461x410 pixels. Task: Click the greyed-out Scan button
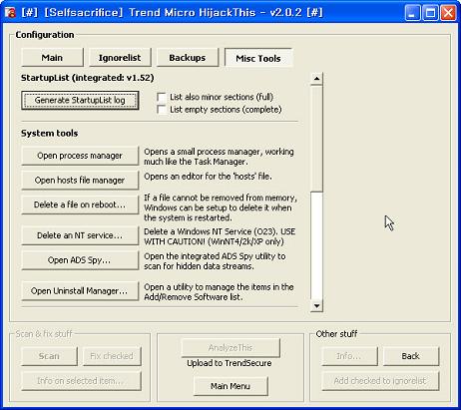click(x=49, y=356)
